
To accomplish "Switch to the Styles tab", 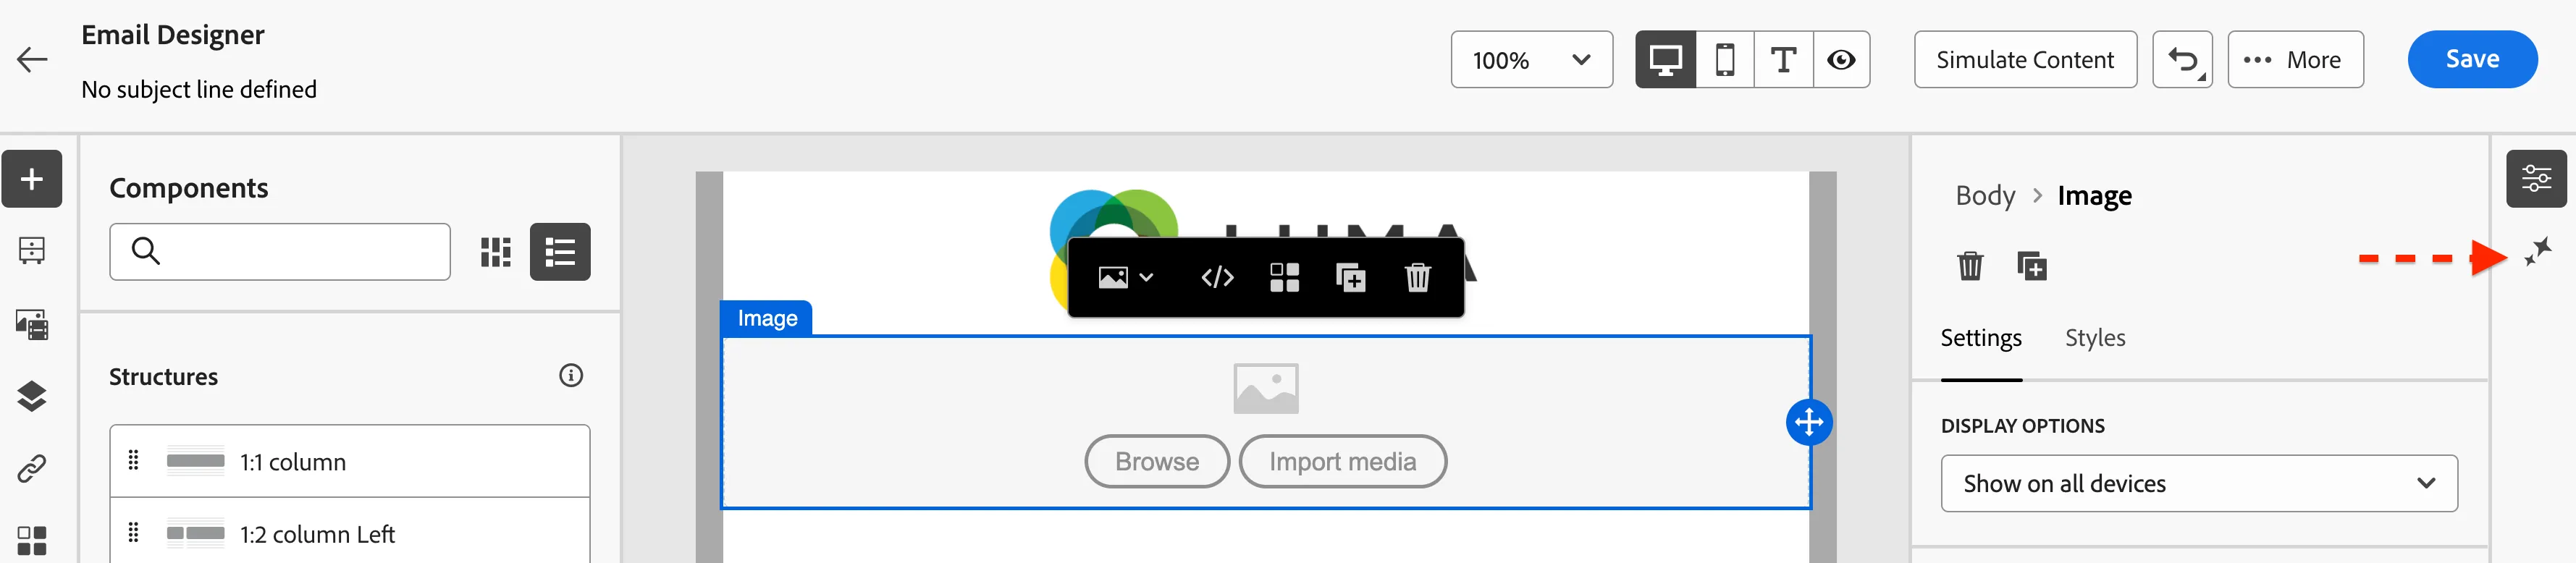I will click(2095, 338).
